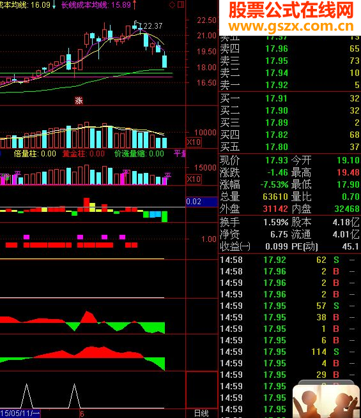Click the 黄金柱 0.00 indicator label
The height and width of the screenshot is (418, 361).
point(84,154)
